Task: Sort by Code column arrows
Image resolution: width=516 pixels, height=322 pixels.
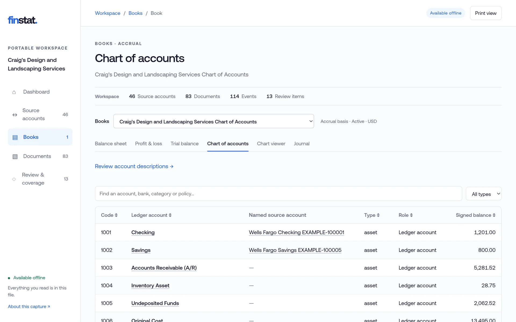Action: tap(116, 215)
